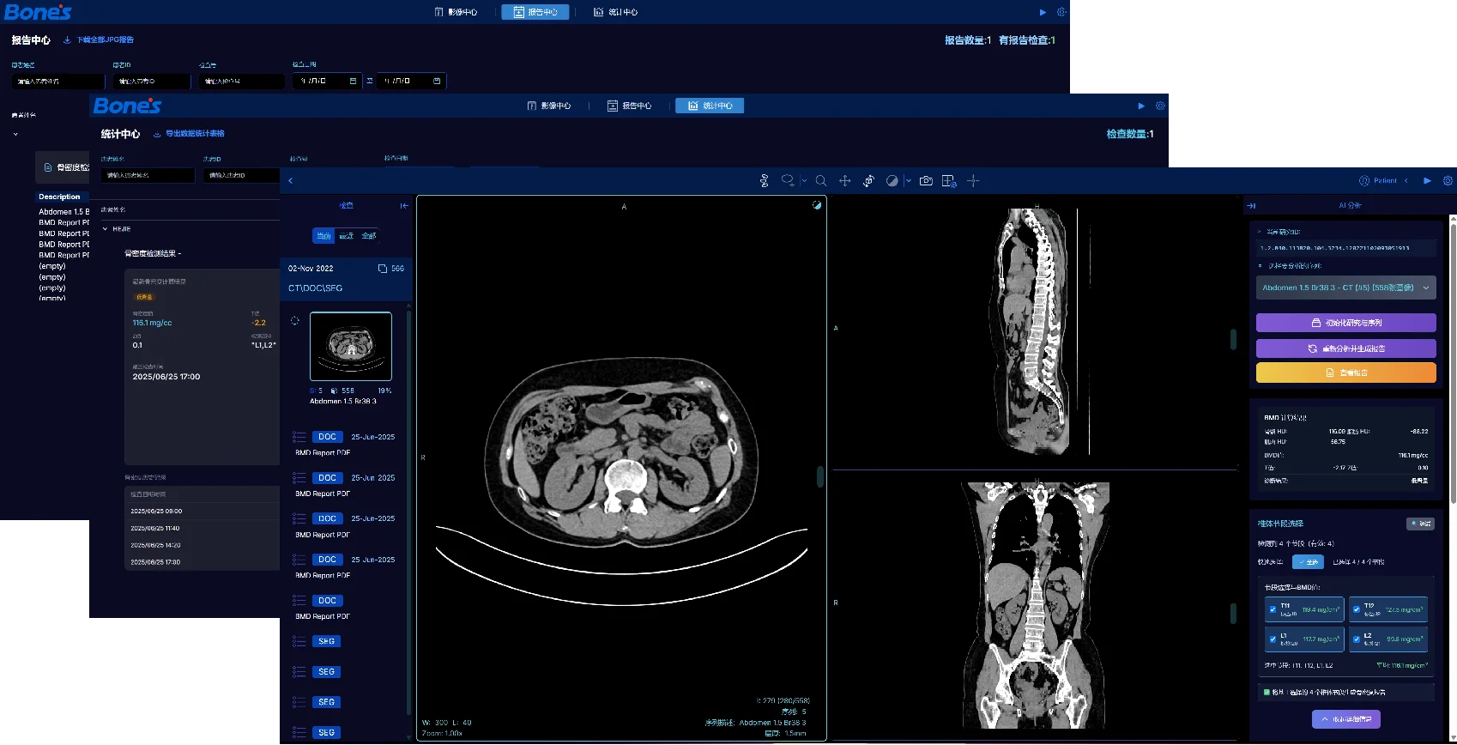This screenshot has height=745, width=1457.
Task: Click the AI panel vertical scrollbar
Action: coord(1453,362)
